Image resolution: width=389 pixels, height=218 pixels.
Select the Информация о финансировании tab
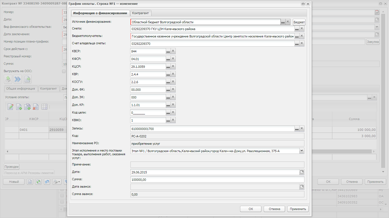[100, 13]
